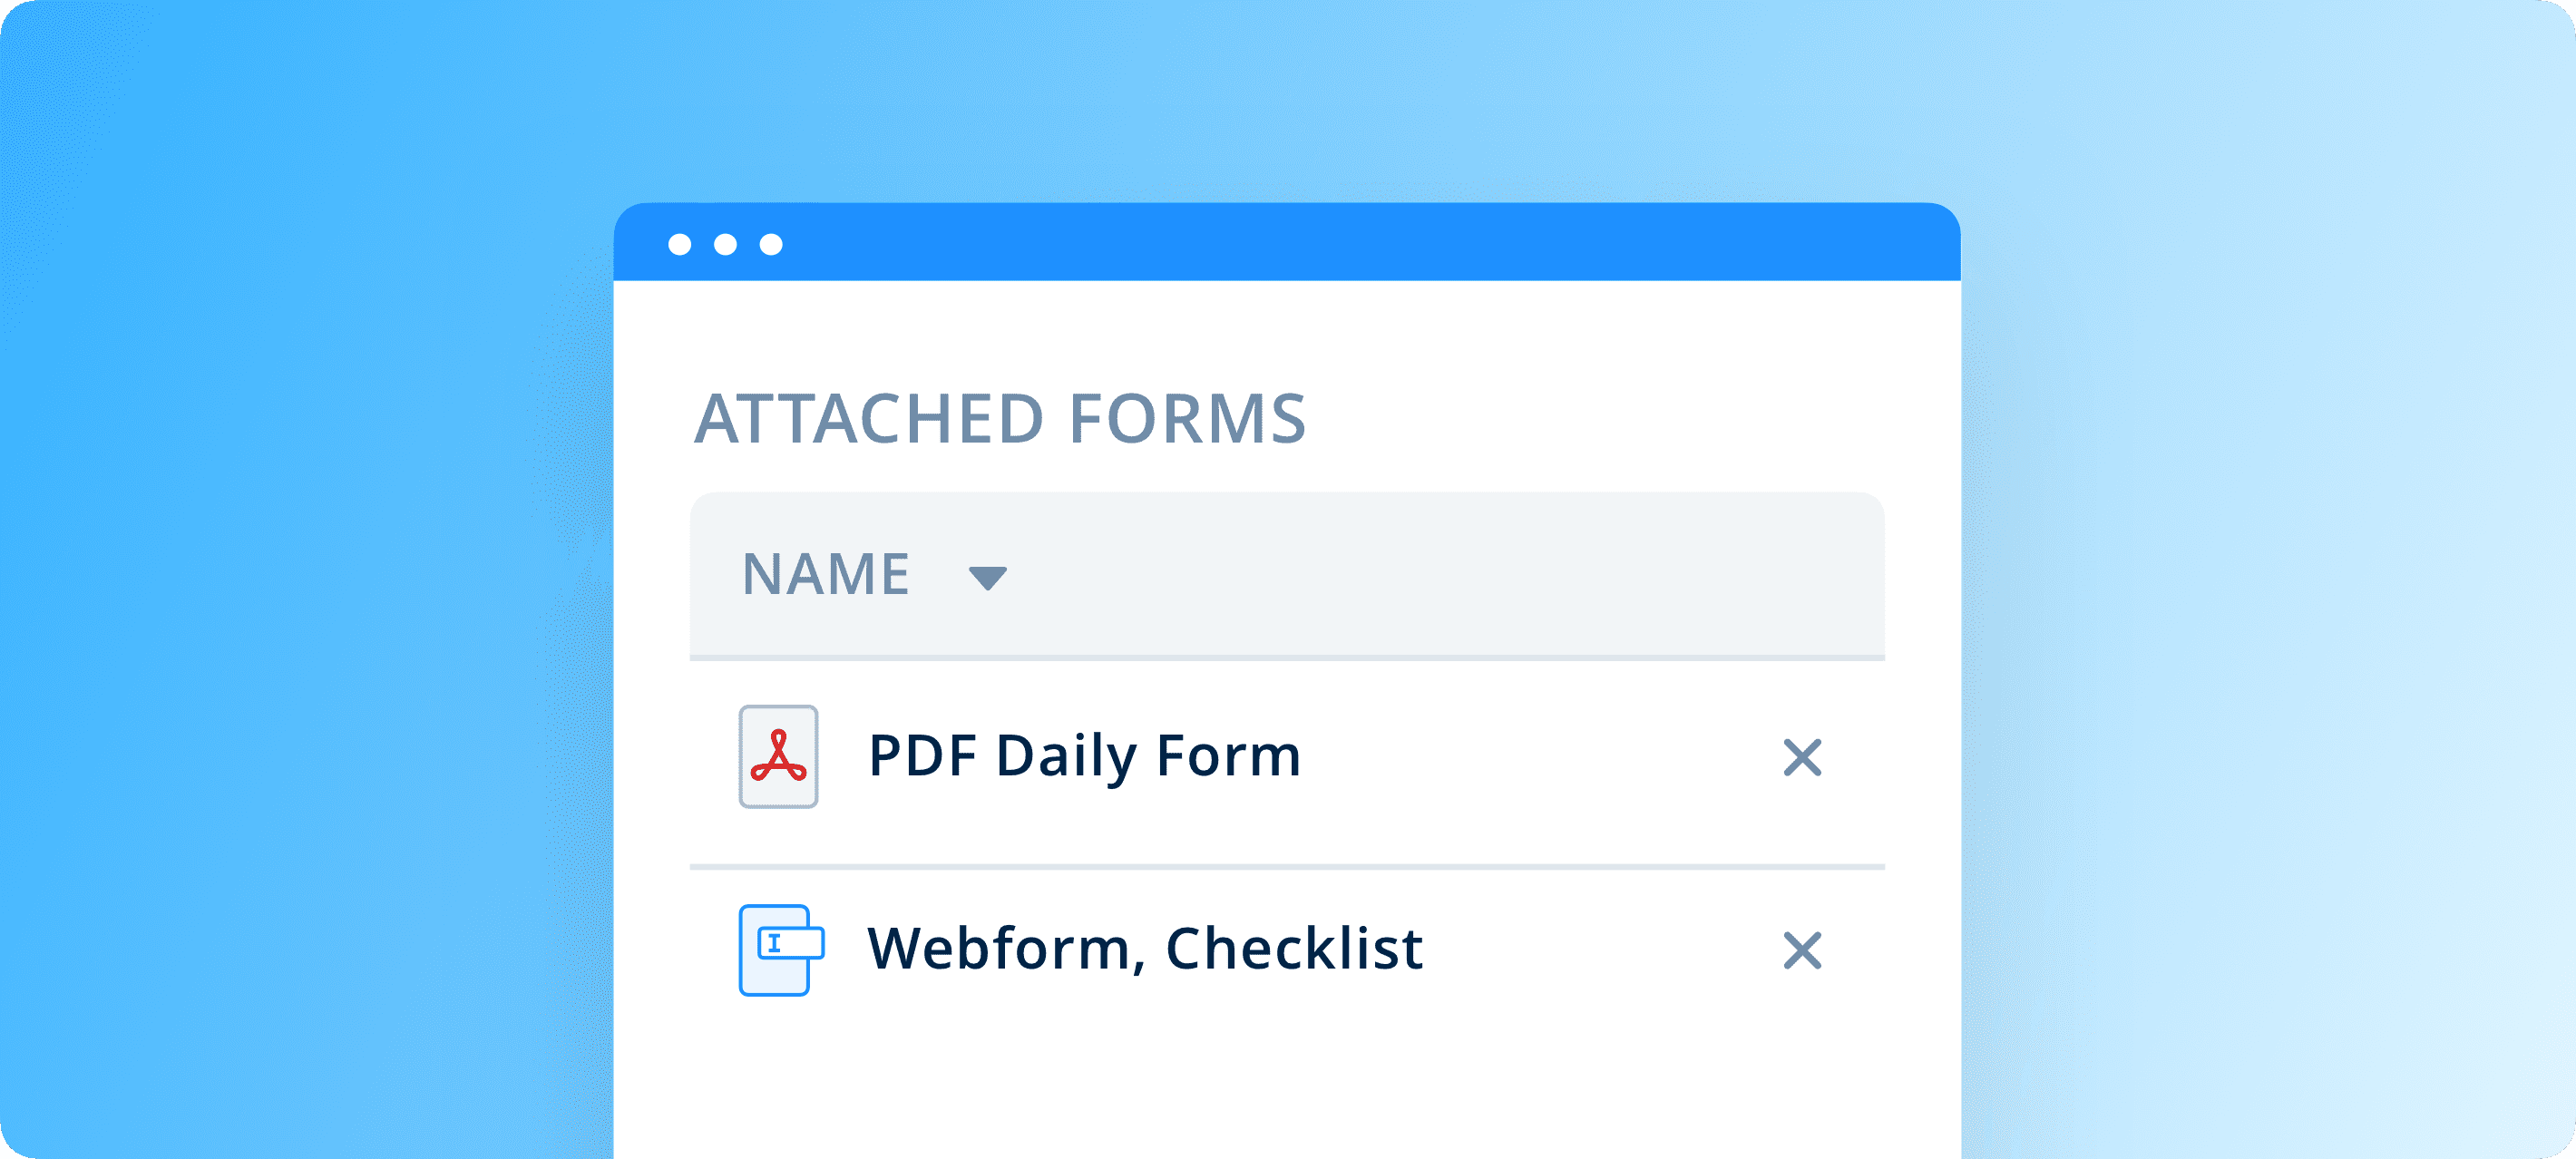This screenshot has width=2576, height=1159.
Task: Toggle the sort arrow beside NAME
Action: pos(987,577)
